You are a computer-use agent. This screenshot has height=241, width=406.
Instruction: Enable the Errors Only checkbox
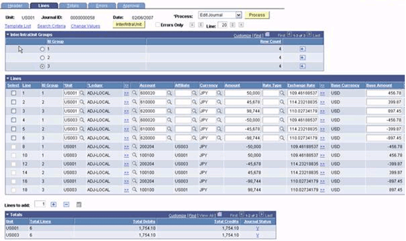[157, 25]
